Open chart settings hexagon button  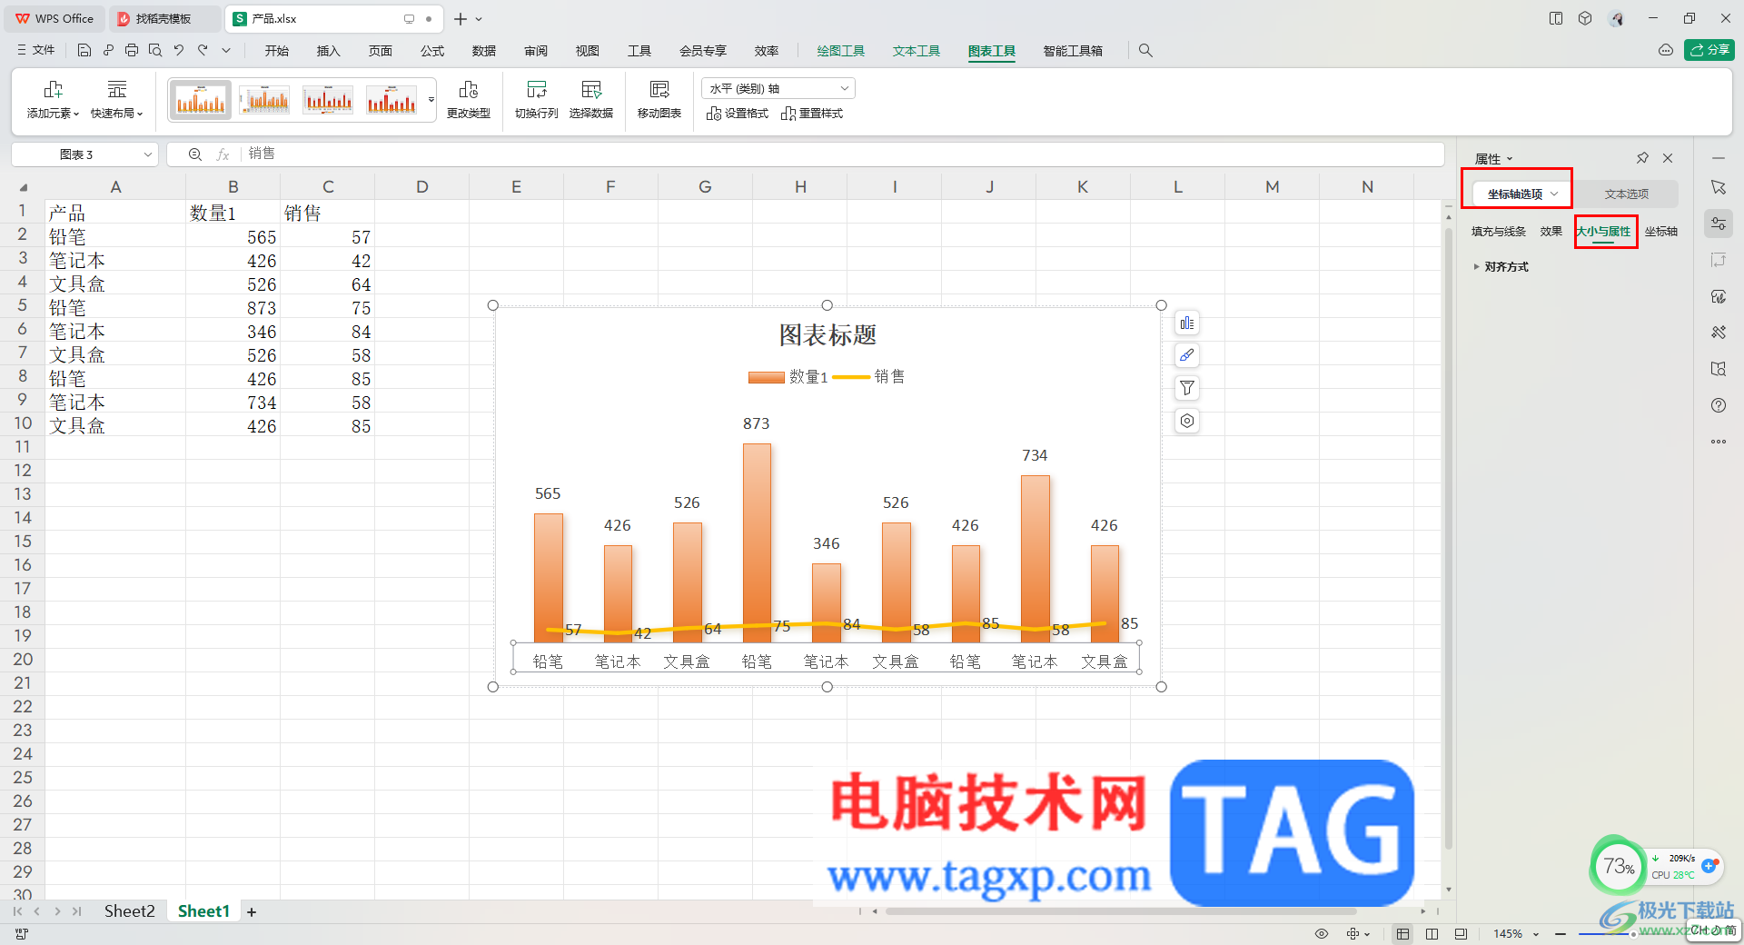coord(1187,421)
